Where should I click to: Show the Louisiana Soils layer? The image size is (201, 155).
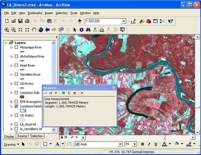click(16, 92)
